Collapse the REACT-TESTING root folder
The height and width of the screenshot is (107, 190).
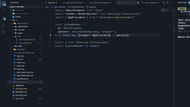[17, 7]
